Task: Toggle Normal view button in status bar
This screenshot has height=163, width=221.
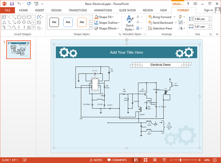Action: (x=136, y=160)
